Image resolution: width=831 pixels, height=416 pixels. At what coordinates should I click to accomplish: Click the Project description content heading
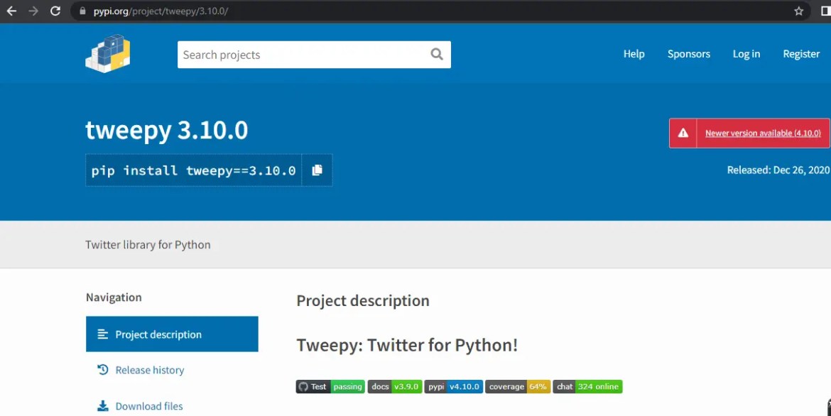click(363, 300)
